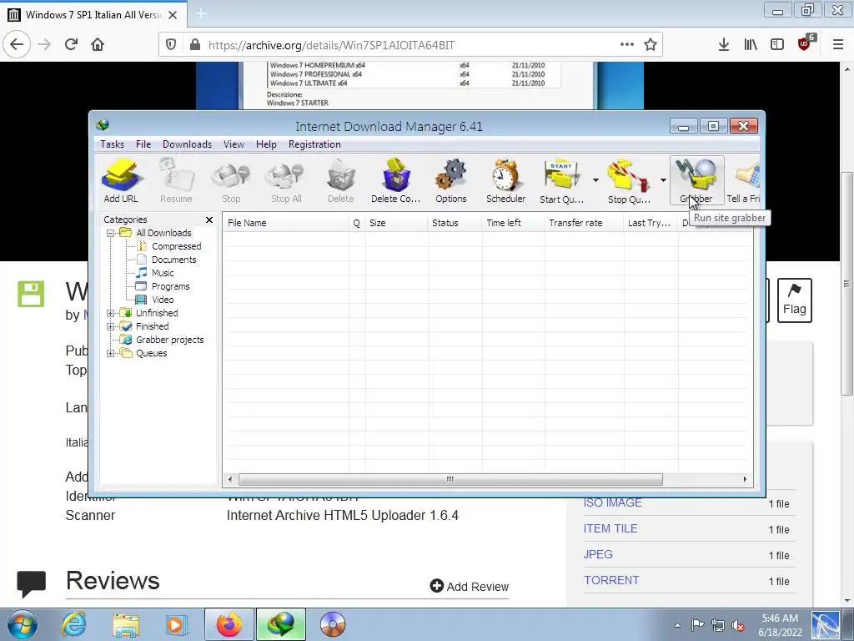Viewport: 854px width, 641px height.
Task: Select the Music category
Action: [x=163, y=273]
